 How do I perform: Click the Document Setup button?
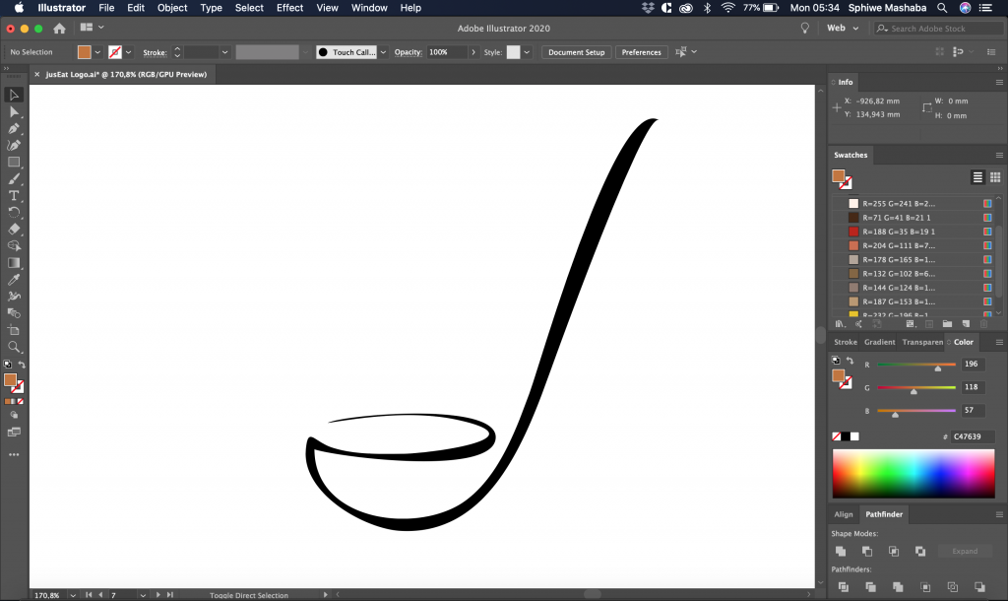coord(576,52)
